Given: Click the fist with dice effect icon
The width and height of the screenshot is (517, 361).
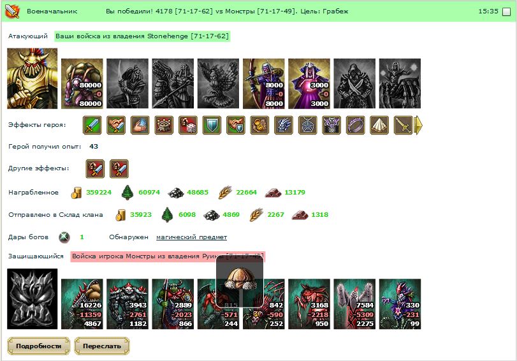Looking at the screenshot, I should tap(188, 125).
